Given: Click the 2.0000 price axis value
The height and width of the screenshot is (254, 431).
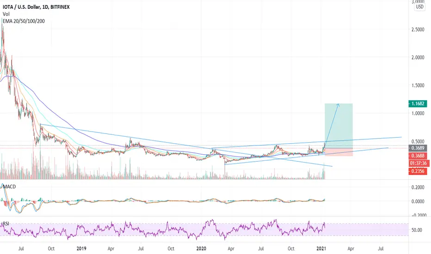Looking at the screenshot, I should tap(418, 57).
